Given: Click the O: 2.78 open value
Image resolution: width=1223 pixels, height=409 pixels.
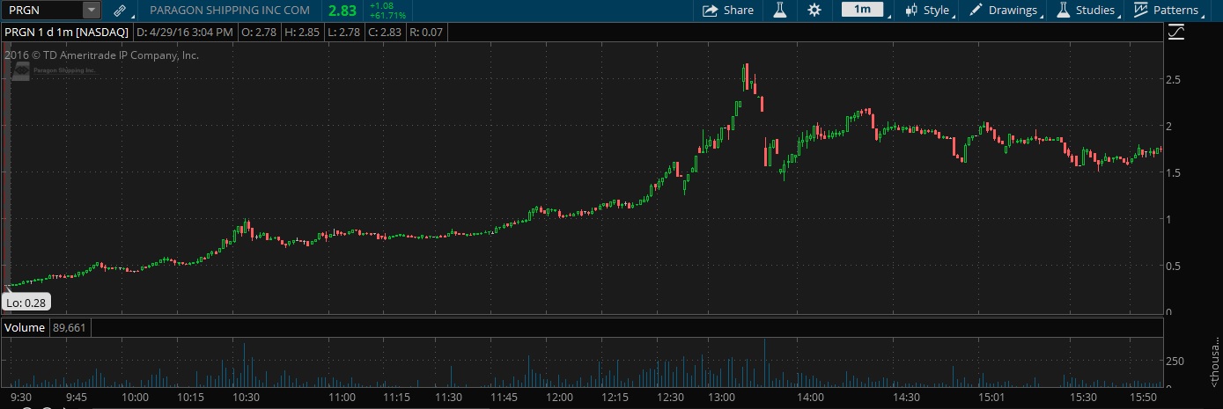Looking at the screenshot, I should click(259, 32).
